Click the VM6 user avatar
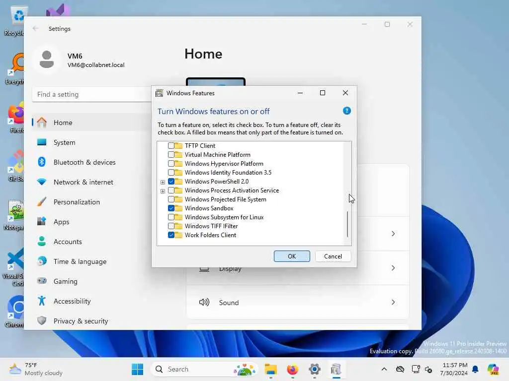 47,60
